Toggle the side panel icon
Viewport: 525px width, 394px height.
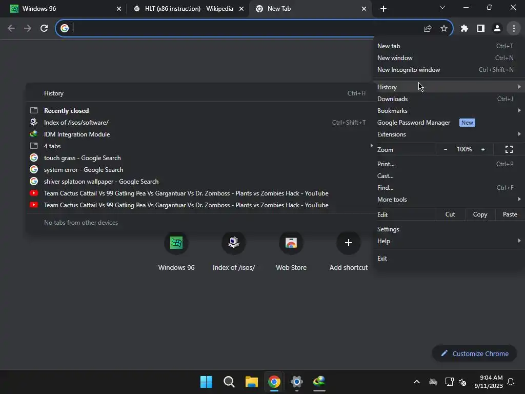[x=480, y=29]
